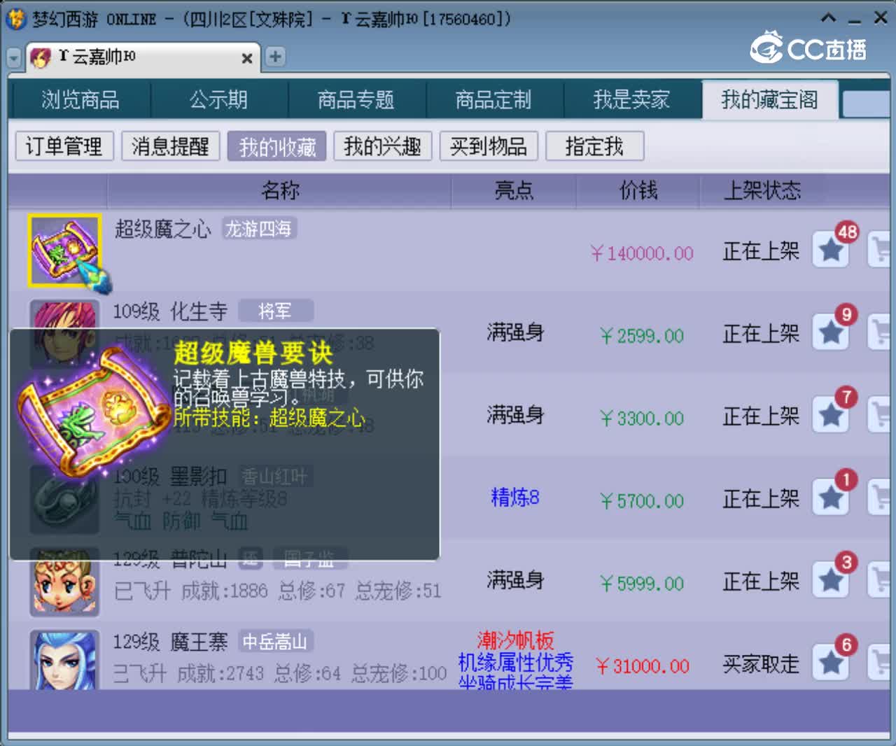This screenshot has height=746, width=896.
Task: Click cart icon for ¥31000.00 listing
Action: [879, 663]
